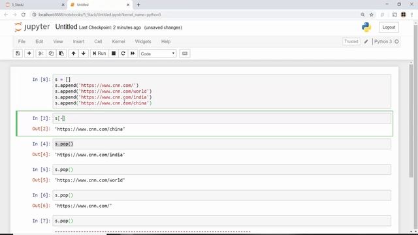This screenshot has height=235, width=418.
Task: Go back in browser history
Action: (6, 14)
